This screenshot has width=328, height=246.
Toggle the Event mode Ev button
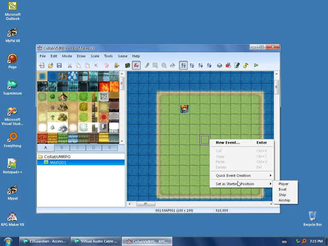tap(136, 65)
